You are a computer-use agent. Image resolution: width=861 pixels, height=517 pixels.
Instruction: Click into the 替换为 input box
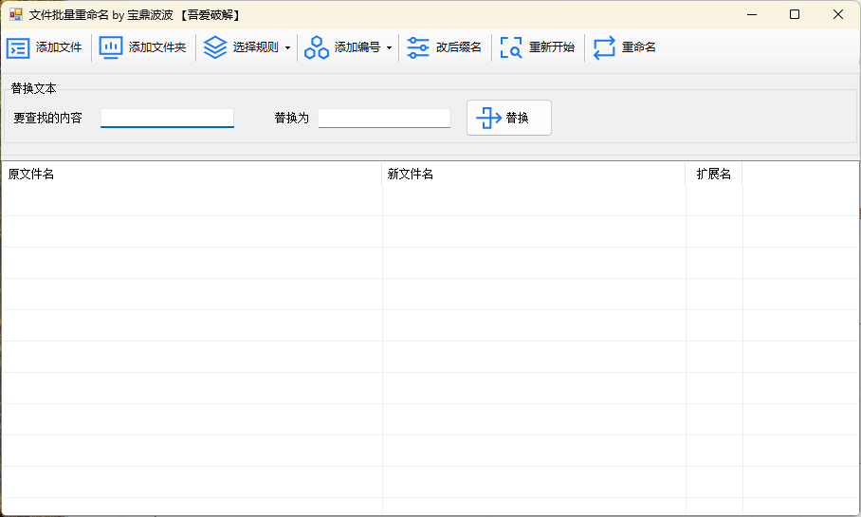[x=384, y=118]
